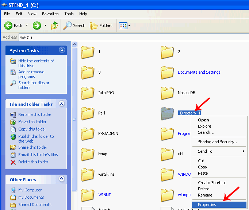Open the Favorites menu

50,14
